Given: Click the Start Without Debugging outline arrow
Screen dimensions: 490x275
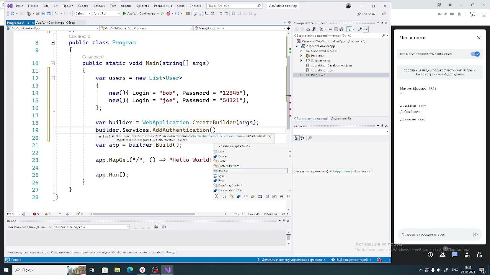Looking at the screenshot, I should 162,13.
